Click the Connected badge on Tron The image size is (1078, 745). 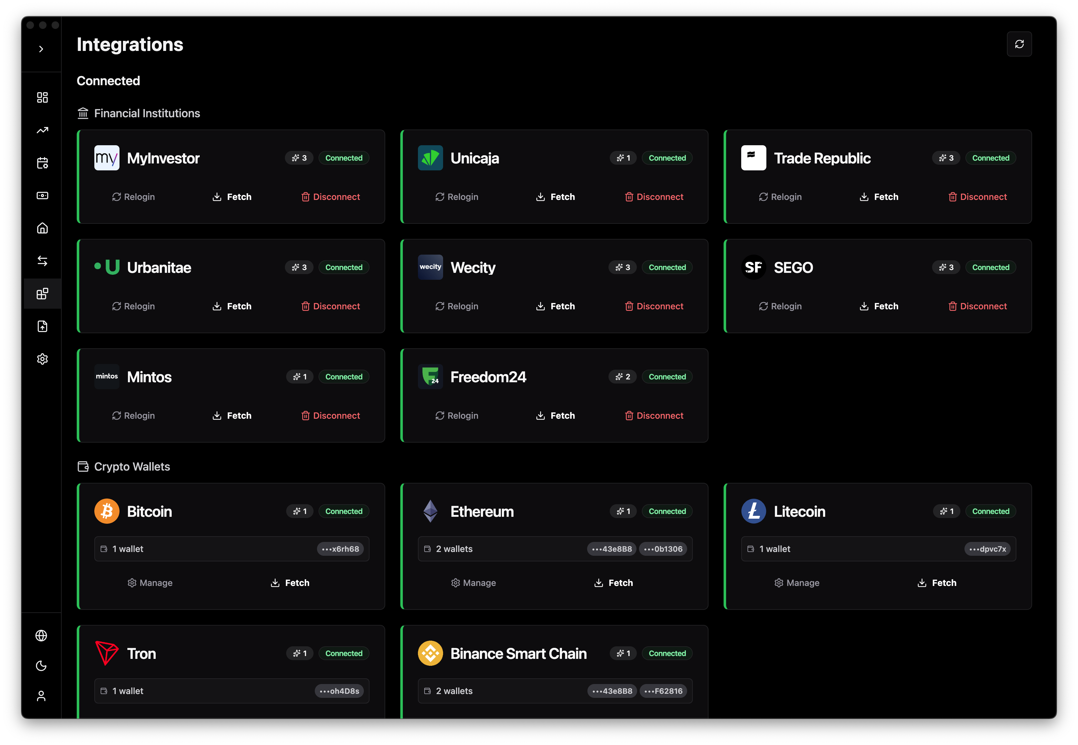[x=344, y=654]
